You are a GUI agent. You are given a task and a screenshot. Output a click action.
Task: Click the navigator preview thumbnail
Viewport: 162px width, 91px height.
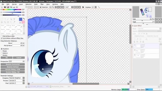[x=147, y=12]
